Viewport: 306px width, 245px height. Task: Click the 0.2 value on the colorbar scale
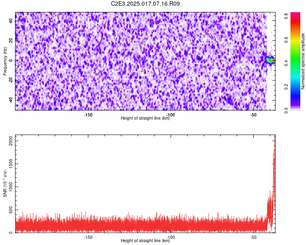(x=286, y=87)
